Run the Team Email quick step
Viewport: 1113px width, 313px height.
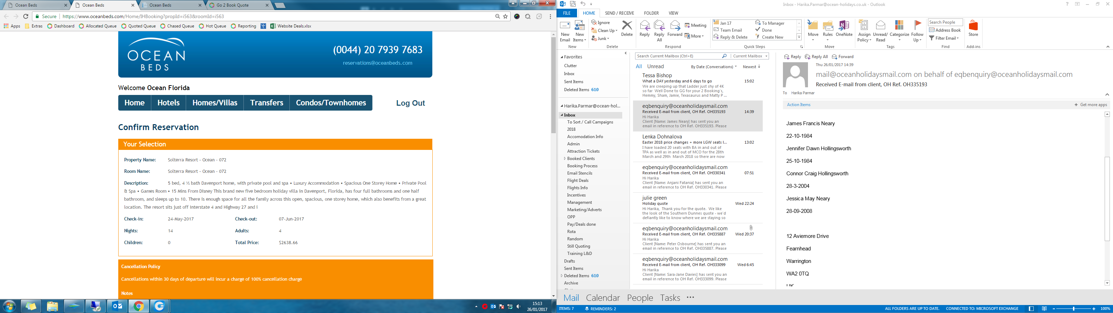click(728, 30)
